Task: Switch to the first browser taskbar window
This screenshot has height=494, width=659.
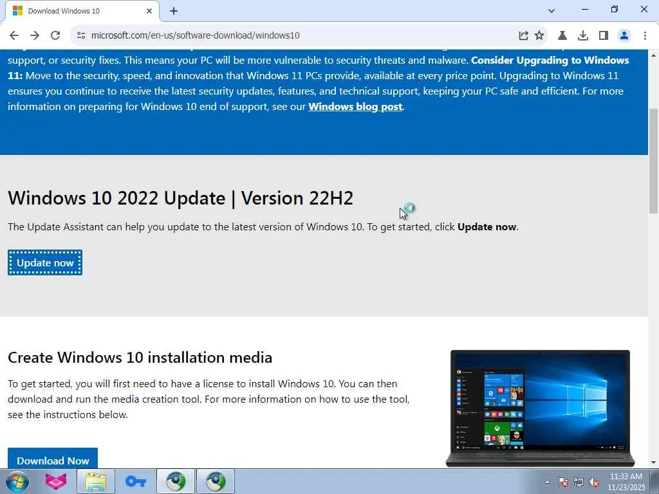Action: coord(176,481)
